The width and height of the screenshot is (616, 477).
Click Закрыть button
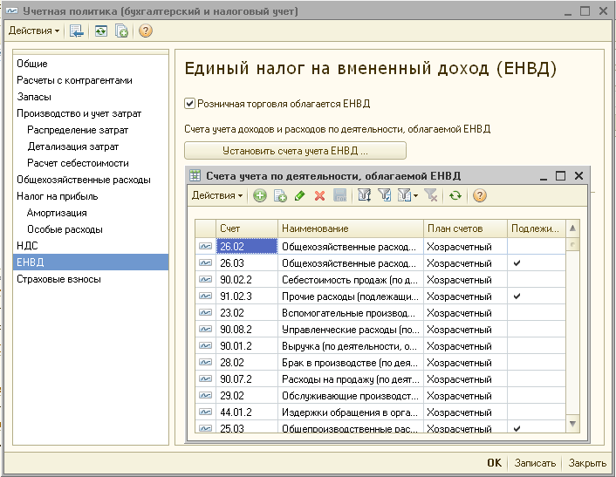(x=587, y=463)
